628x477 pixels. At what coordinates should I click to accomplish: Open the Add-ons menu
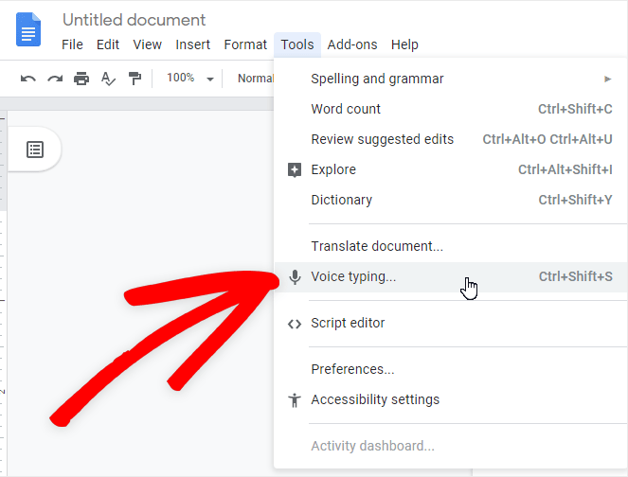352,44
